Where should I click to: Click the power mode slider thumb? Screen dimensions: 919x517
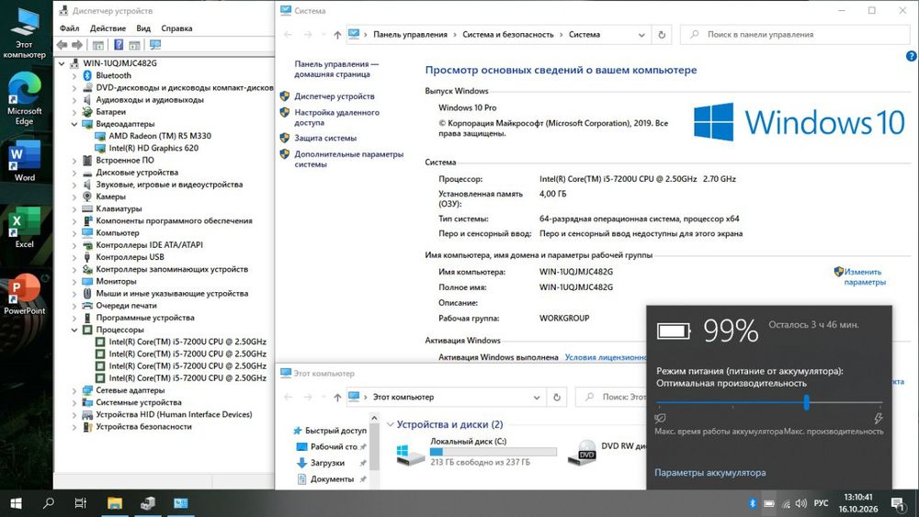coord(807,402)
